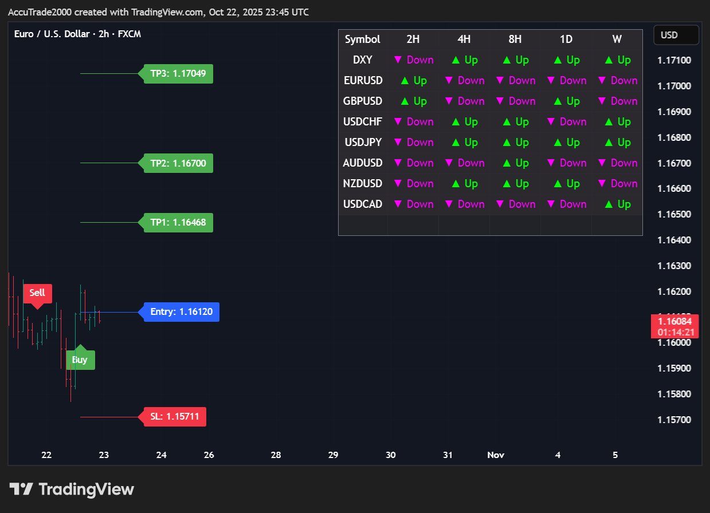Select the TP3: 1.17049 target label
The width and height of the screenshot is (710, 513).
click(x=178, y=74)
